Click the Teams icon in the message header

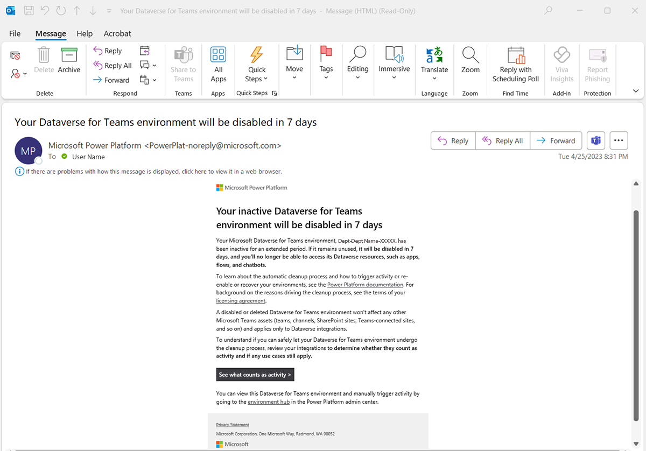pos(596,140)
